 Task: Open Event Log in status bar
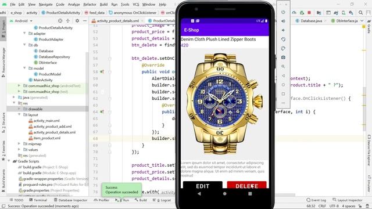point(316,200)
